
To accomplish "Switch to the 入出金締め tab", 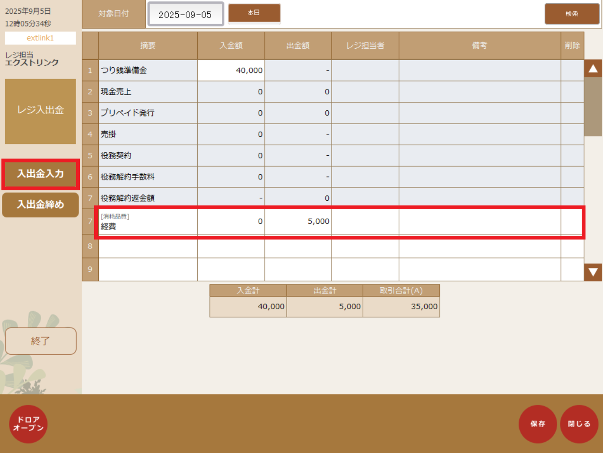I will point(40,204).
